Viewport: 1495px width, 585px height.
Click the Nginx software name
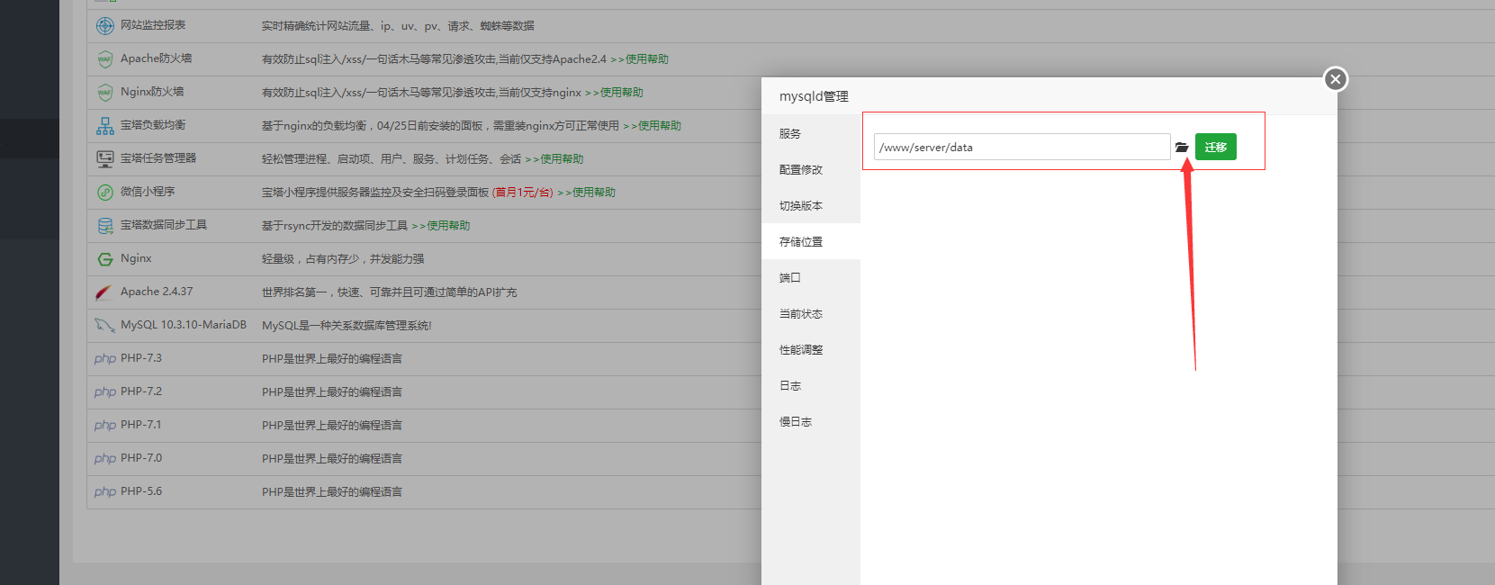(x=136, y=258)
